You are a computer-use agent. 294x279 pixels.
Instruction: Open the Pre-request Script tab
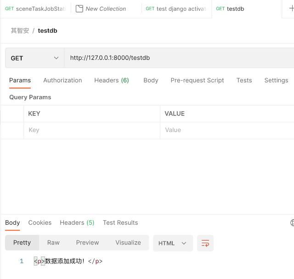coord(197,80)
